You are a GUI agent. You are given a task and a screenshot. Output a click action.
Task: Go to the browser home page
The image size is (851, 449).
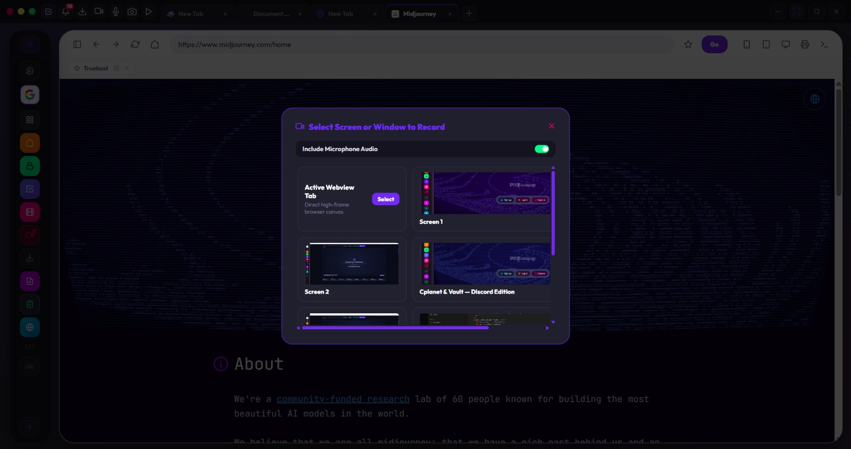155,45
